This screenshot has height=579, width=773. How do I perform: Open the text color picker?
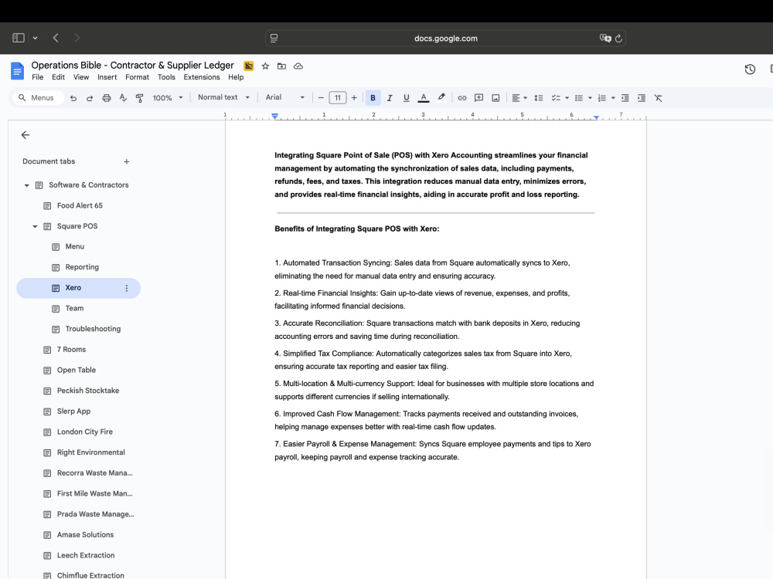[424, 98]
